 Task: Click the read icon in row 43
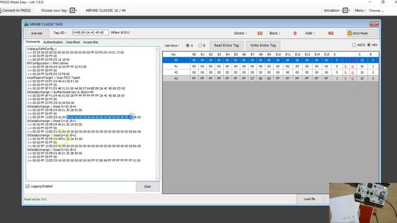pyautogui.click(x=346, y=79)
